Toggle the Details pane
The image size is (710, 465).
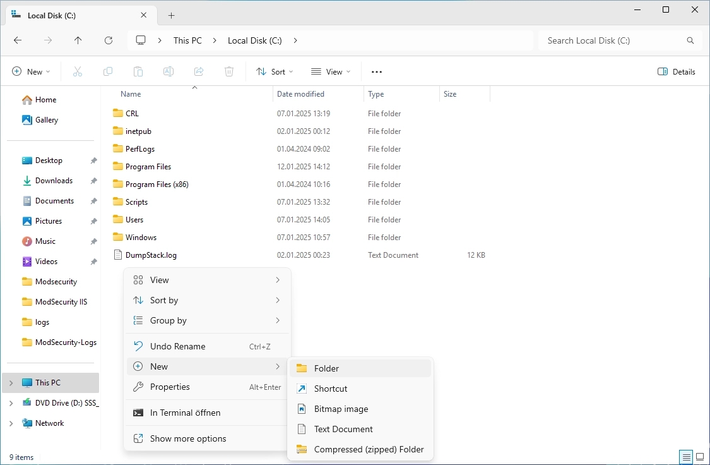pyautogui.click(x=677, y=72)
